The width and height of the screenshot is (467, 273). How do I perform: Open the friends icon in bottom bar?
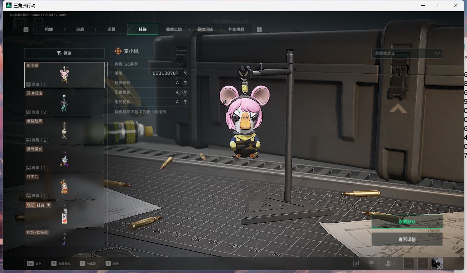click(x=390, y=264)
